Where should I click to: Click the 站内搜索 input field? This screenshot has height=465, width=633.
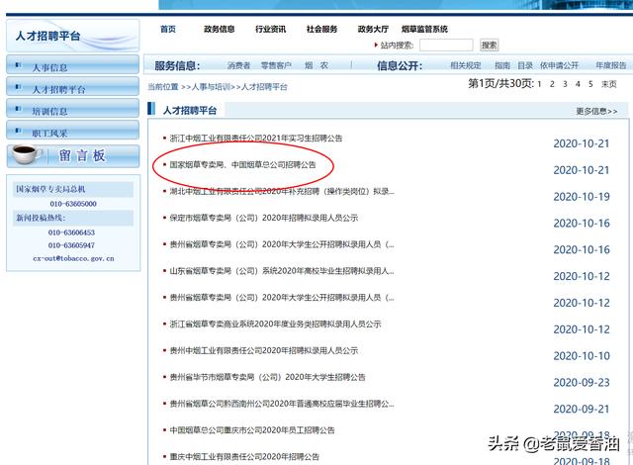coord(446,45)
